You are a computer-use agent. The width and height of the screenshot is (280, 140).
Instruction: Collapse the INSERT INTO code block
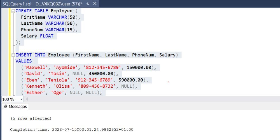click(x=13, y=55)
